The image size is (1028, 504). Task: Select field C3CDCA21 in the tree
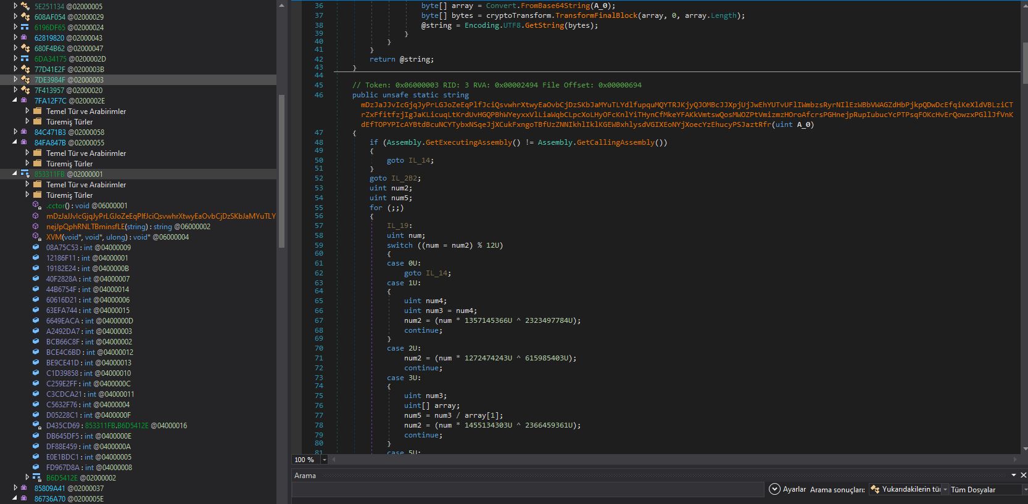90,394
